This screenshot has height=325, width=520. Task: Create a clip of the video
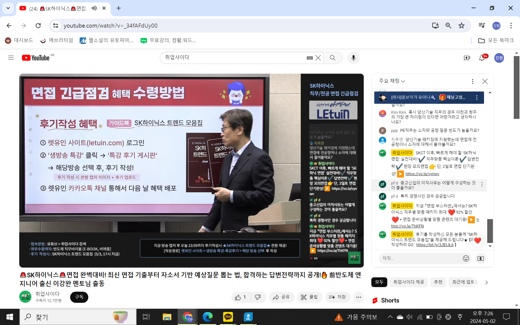[x=309, y=297]
